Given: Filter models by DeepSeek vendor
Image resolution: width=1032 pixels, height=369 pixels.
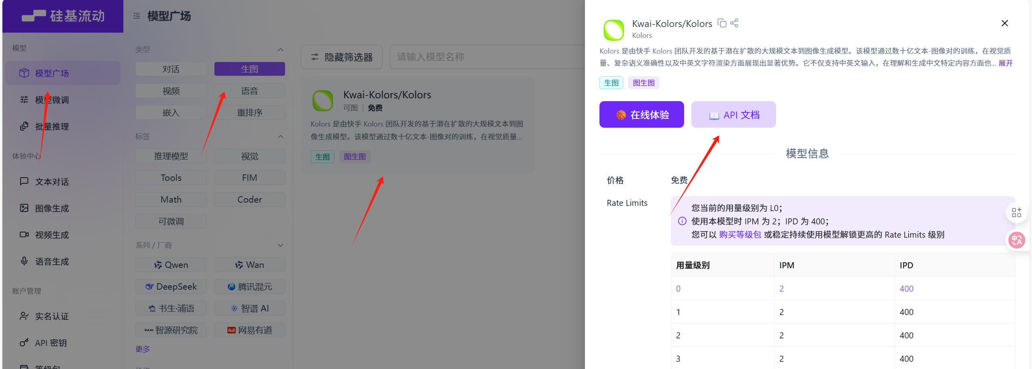Looking at the screenshot, I should [x=171, y=286].
